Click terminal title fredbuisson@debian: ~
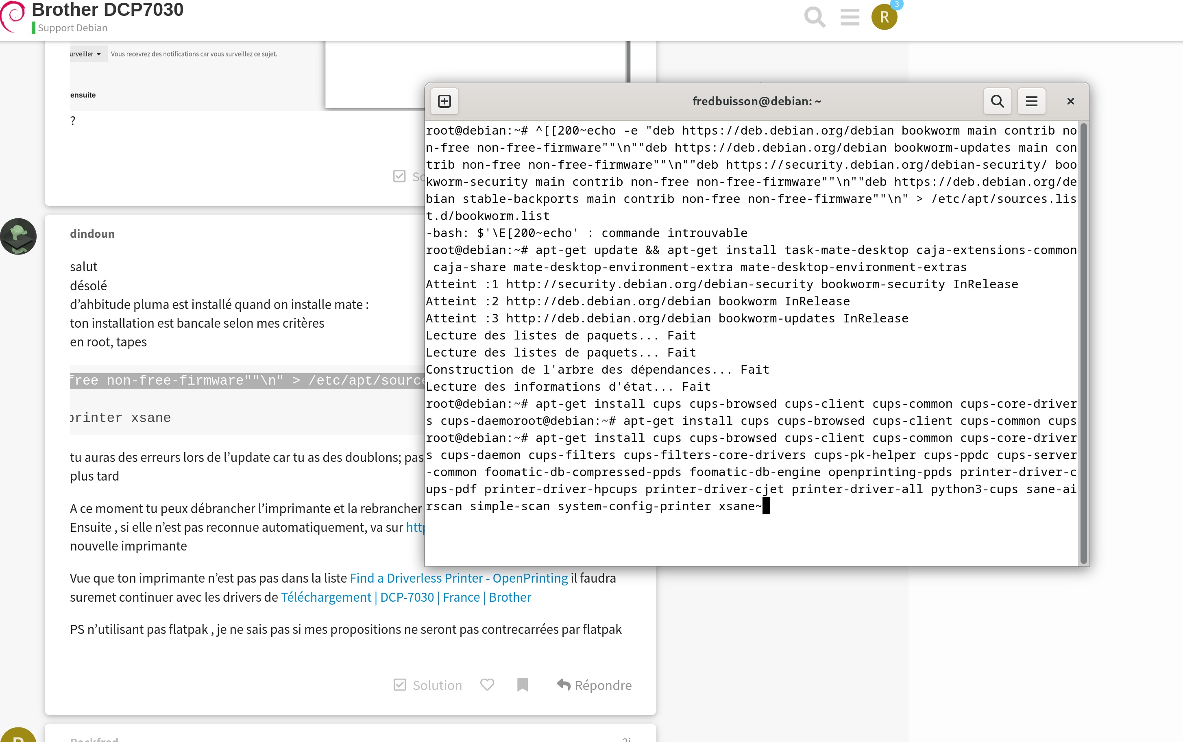 [x=756, y=101]
